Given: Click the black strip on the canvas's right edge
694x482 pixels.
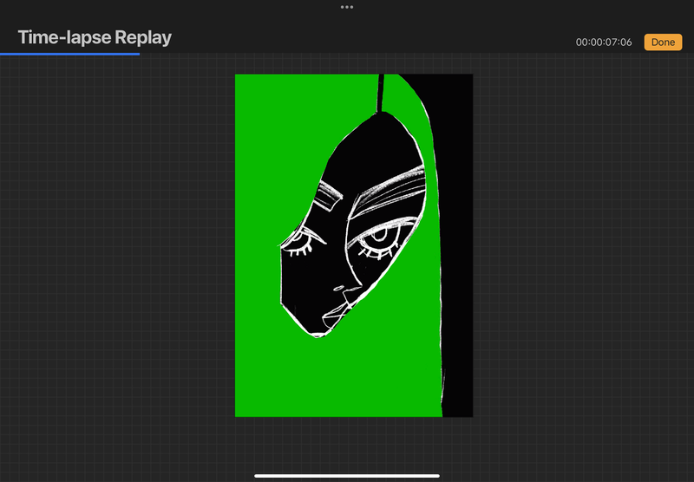Looking at the screenshot, I should point(458,260).
